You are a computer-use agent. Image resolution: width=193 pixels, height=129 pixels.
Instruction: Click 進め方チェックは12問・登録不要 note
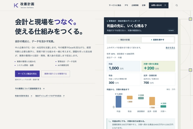point(27,80)
